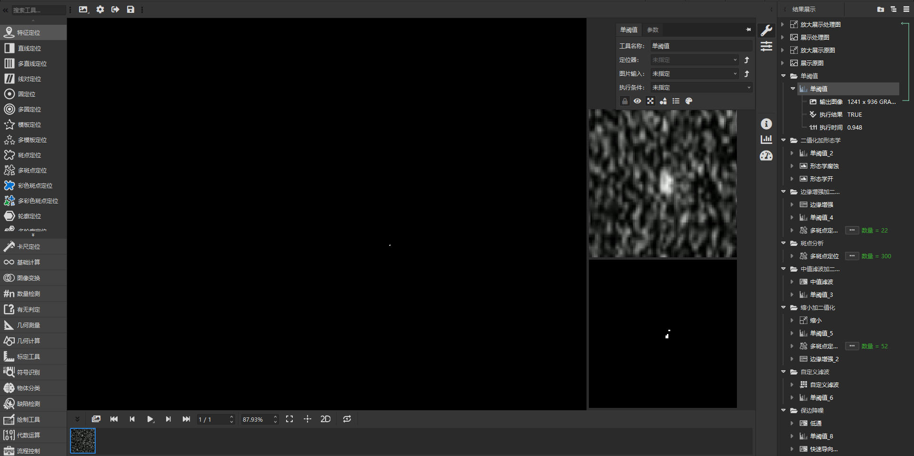Click the palette icon in 单阈值 panel
This screenshot has width=914, height=456.
click(x=688, y=101)
